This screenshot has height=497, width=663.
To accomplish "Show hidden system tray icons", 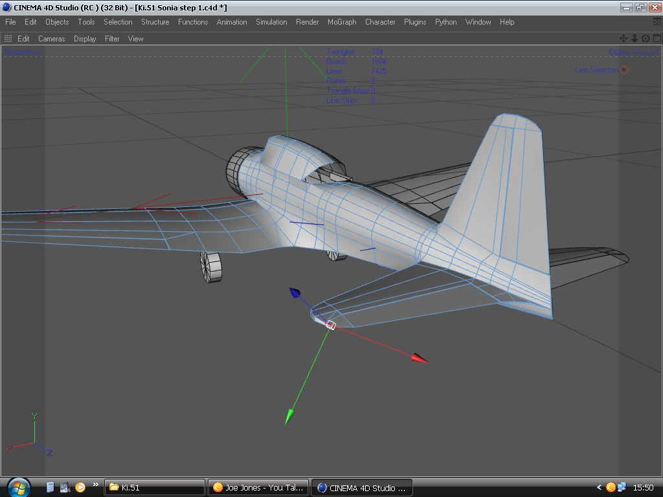I will pyautogui.click(x=600, y=487).
